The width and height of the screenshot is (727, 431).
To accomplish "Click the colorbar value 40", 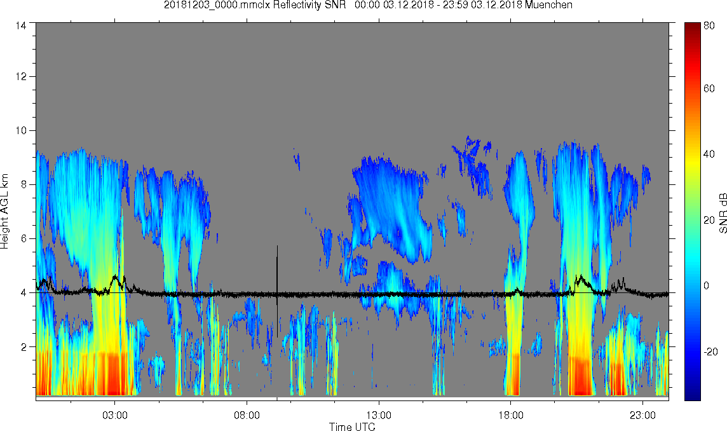I will pos(709,154).
